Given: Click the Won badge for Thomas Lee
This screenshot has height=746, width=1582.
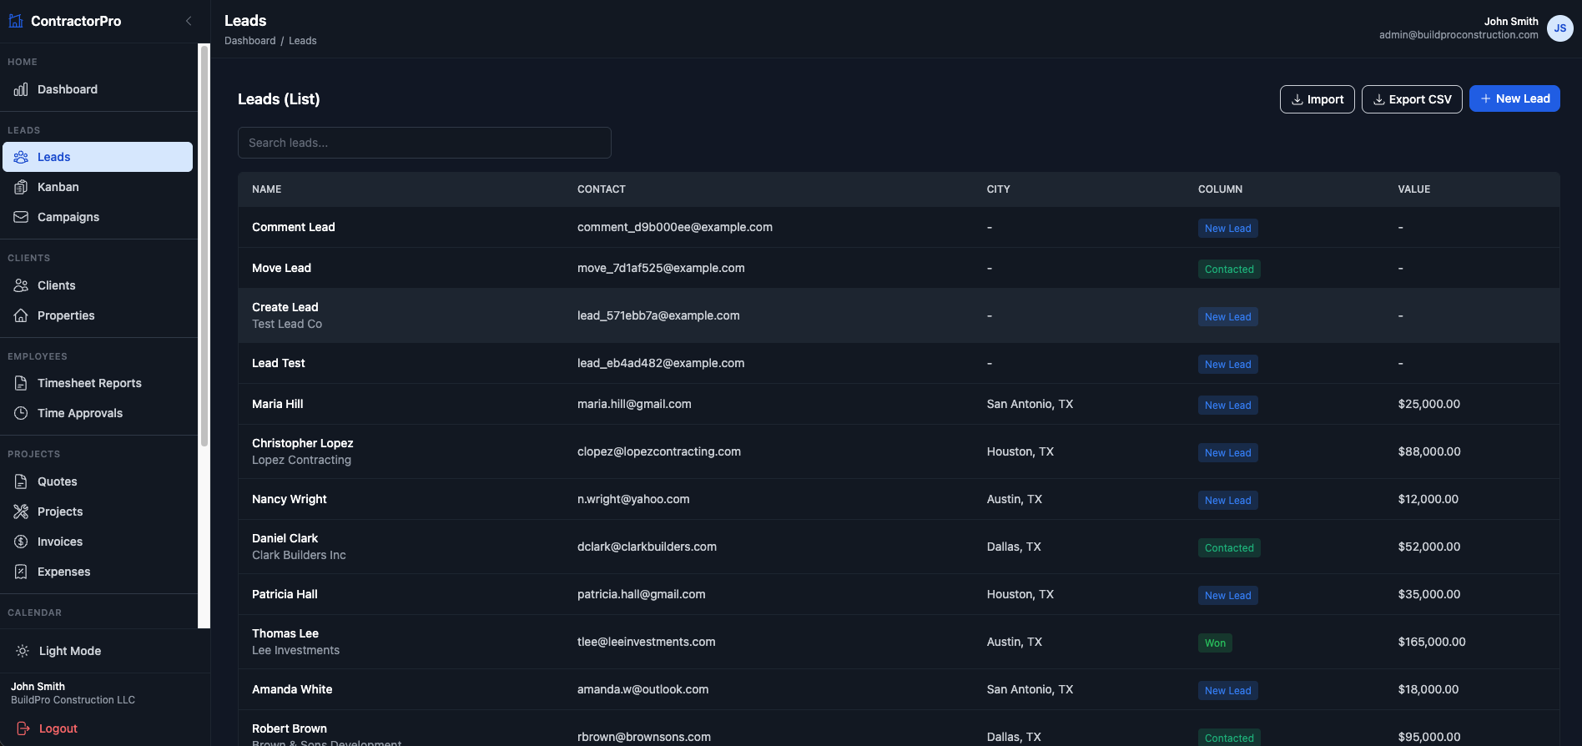Looking at the screenshot, I should coord(1215,643).
